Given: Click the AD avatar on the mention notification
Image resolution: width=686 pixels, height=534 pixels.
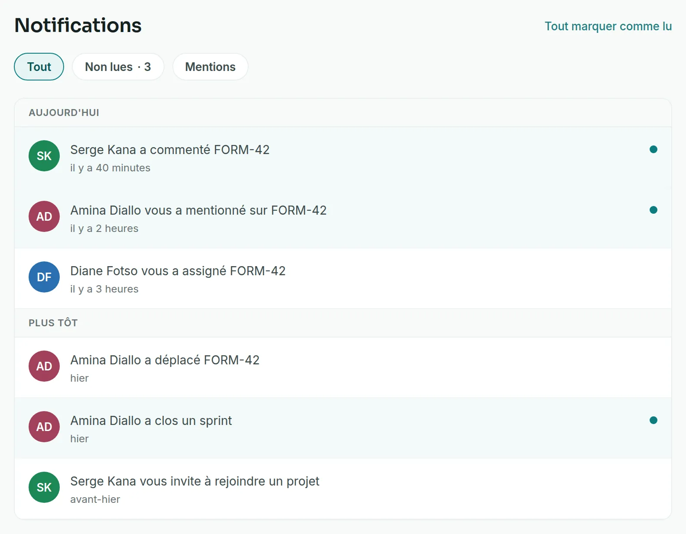Looking at the screenshot, I should pos(44,216).
